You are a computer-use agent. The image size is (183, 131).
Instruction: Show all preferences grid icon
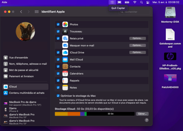click(x=37, y=12)
